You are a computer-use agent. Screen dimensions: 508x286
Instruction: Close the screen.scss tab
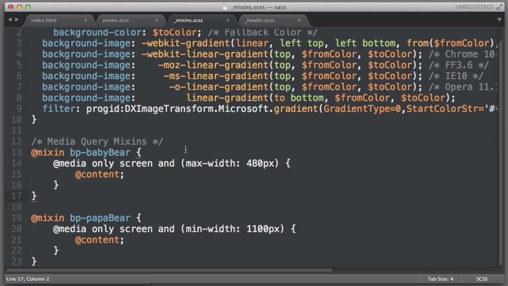click(156, 20)
